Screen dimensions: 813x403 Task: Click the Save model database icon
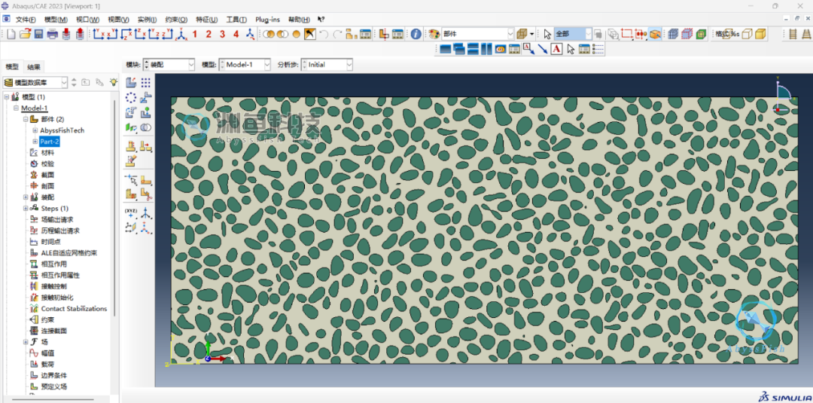point(38,34)
